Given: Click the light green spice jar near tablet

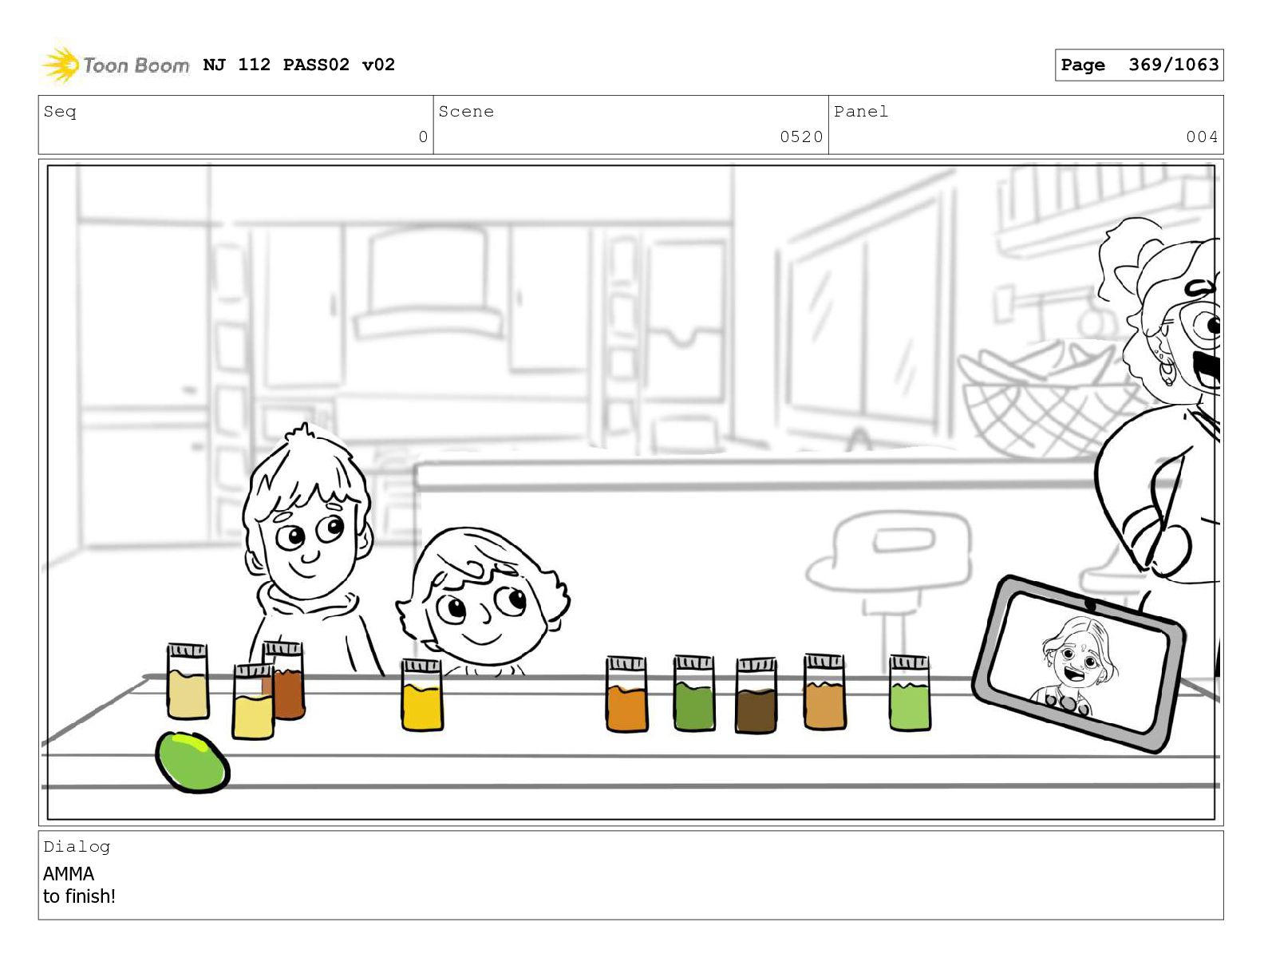Looking at the screenshot, I should pyautogui.click(x=910, y=693).
